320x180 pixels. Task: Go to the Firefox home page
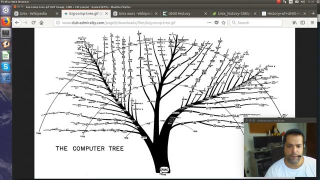coord(41,22)
